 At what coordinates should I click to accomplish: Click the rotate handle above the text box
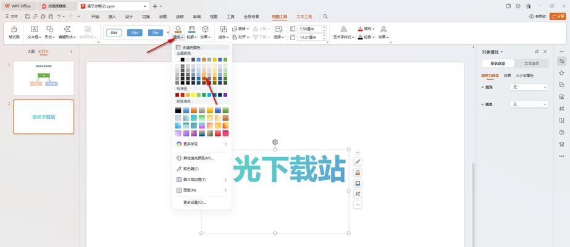click(275, 142)
